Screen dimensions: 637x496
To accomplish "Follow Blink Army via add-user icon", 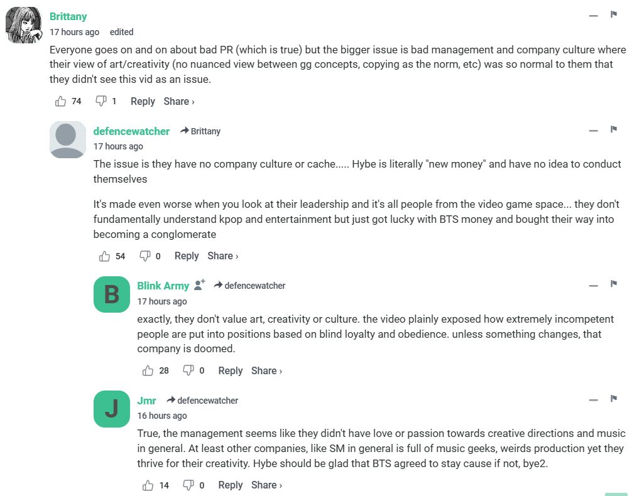I will coord(200,285).
